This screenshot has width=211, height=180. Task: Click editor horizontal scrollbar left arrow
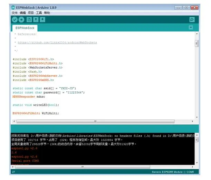[14, 121]
